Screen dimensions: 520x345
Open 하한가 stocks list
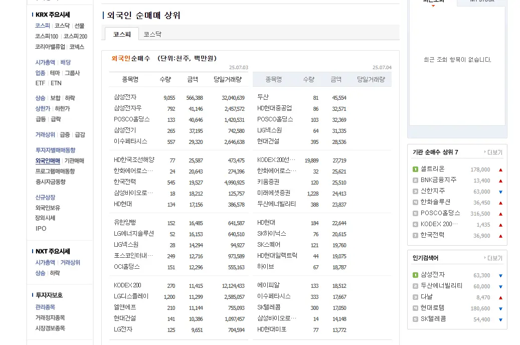(x=62, y=108)
